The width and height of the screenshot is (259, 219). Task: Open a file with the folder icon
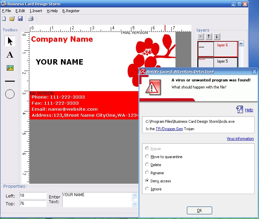click(12, 19)
